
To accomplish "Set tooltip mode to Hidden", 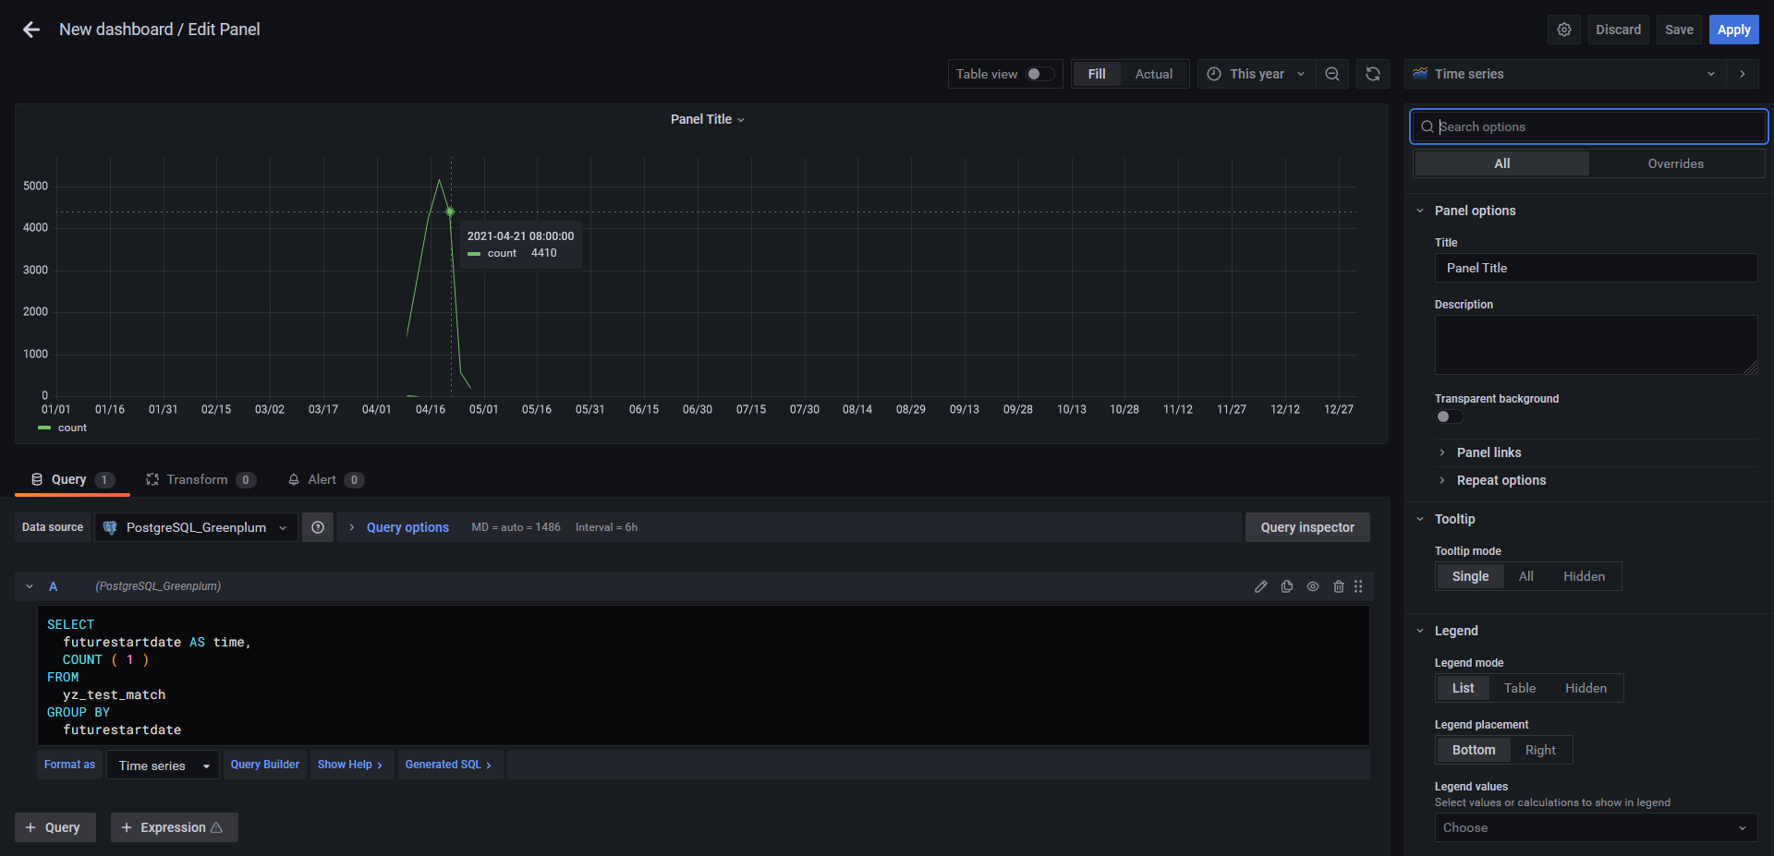I will (x=1584, y=576).
